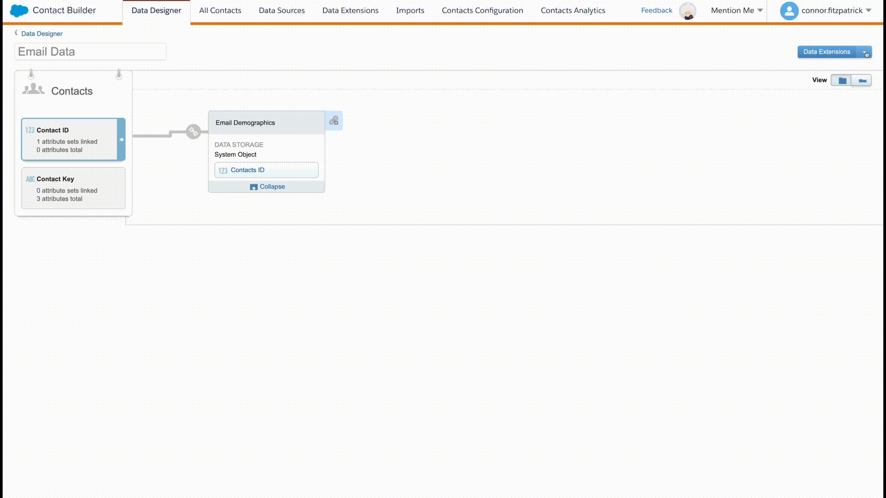Click add relationship icon beside Email Demographics

point(334,121)
